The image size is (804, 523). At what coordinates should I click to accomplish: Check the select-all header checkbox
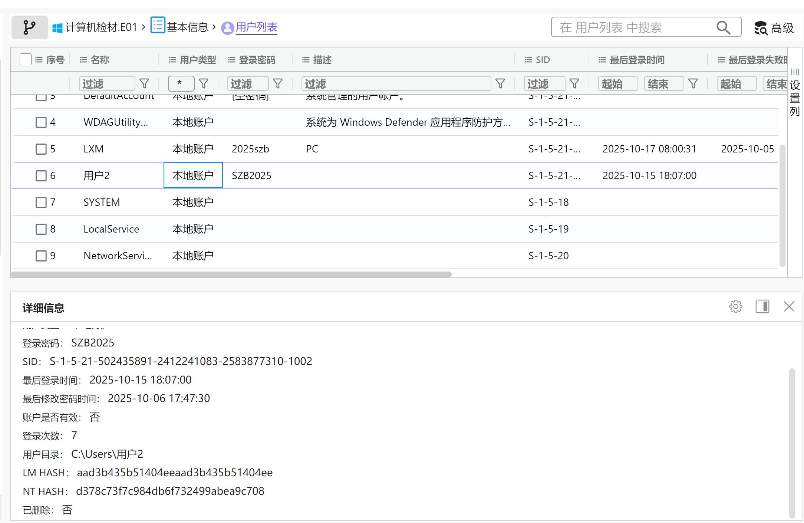(26, 59)
